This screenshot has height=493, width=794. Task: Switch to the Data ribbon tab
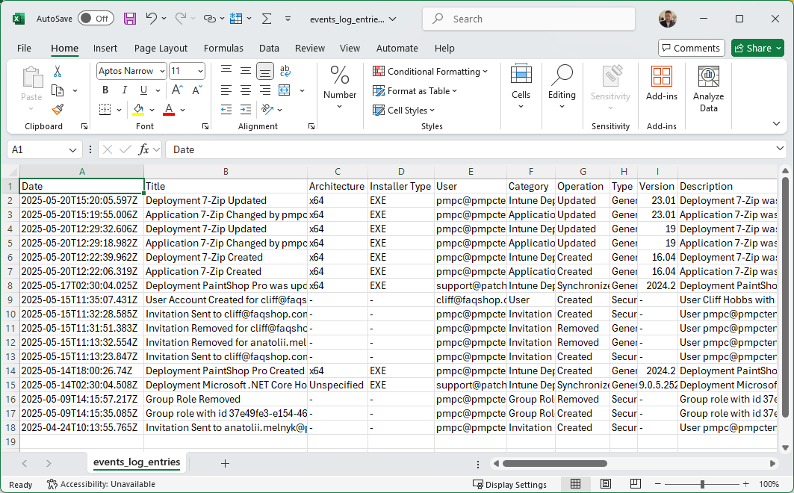pyautogui.click(x=269, y=48)
